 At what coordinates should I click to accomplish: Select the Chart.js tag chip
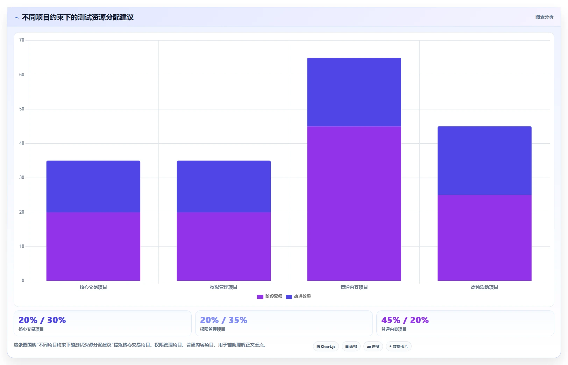(x=326, y=346)
